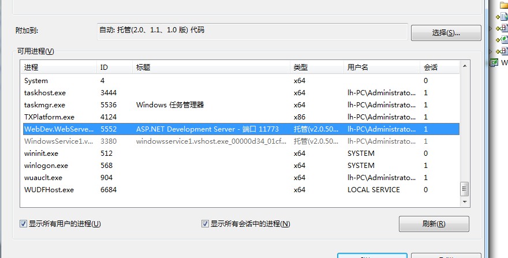Sort by 进程 column header
The image size is (508, 258).
pyautogui.click(x=58, y=68)
